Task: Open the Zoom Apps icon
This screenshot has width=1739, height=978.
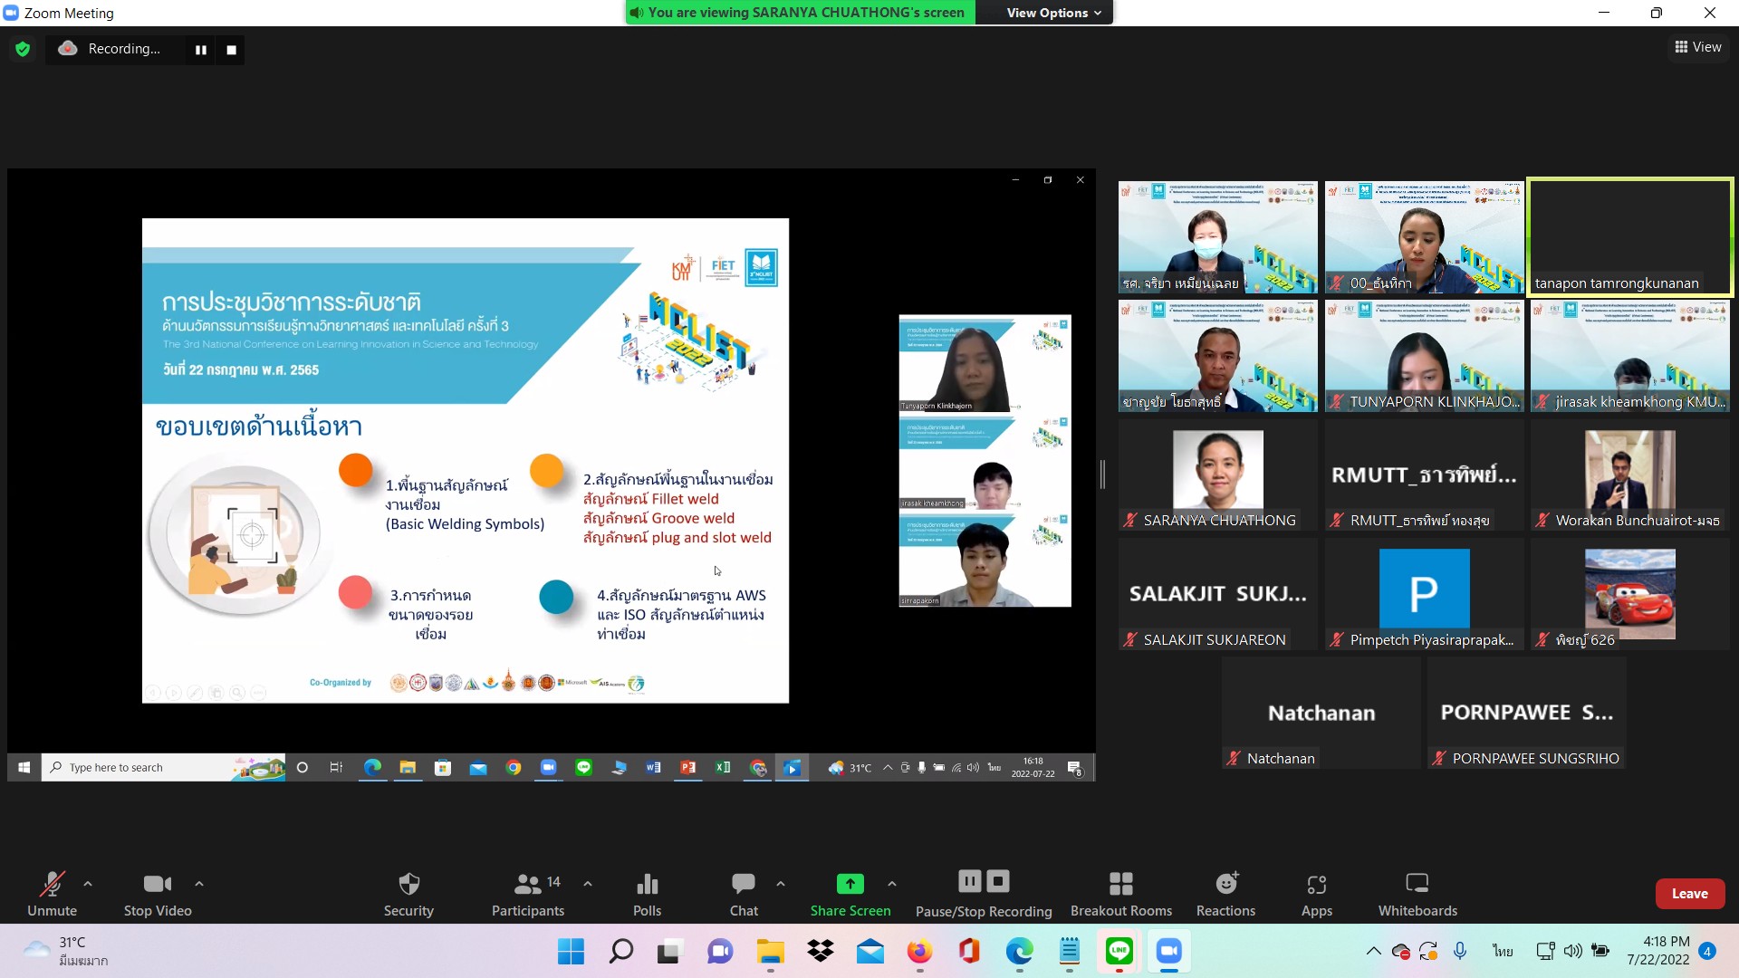Action: pos(1316,884)
